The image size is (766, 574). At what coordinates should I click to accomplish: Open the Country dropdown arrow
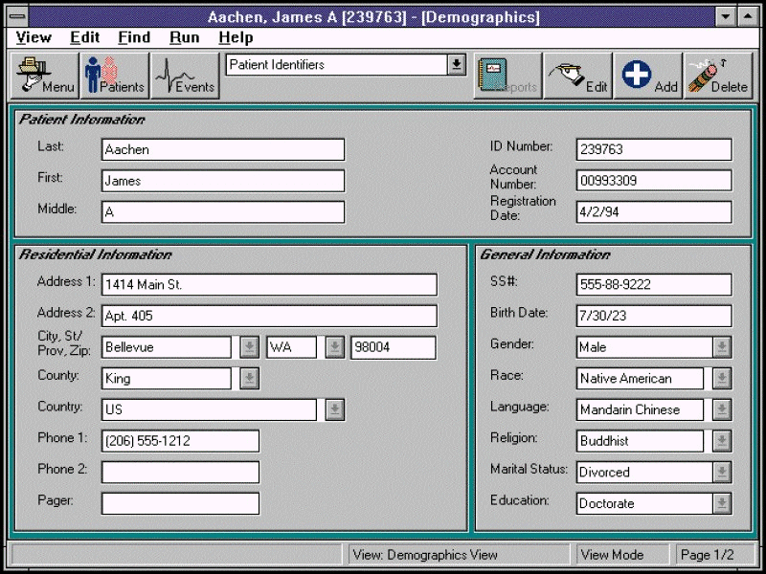(334, 409)
